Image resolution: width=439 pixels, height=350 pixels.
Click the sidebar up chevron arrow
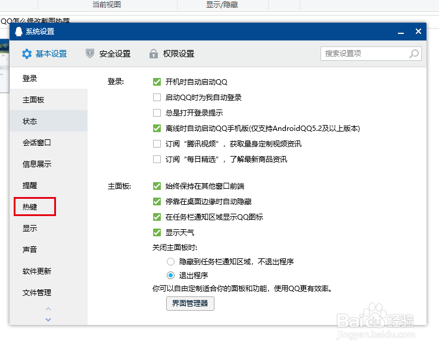coord(48,309)
